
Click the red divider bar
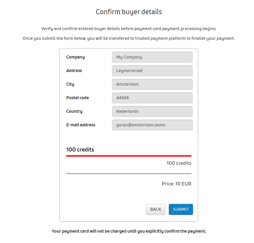pos(129,156)
